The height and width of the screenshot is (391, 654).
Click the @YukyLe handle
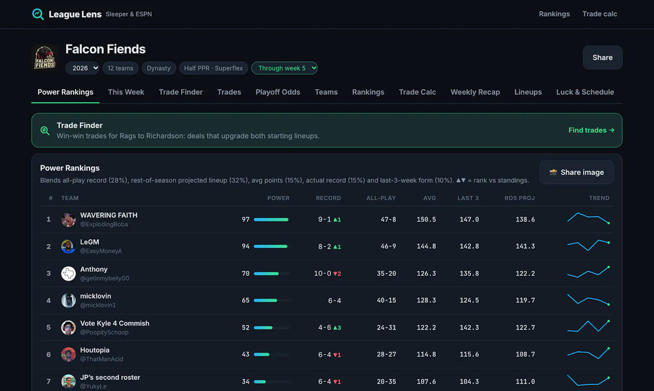tap(93, 387)
